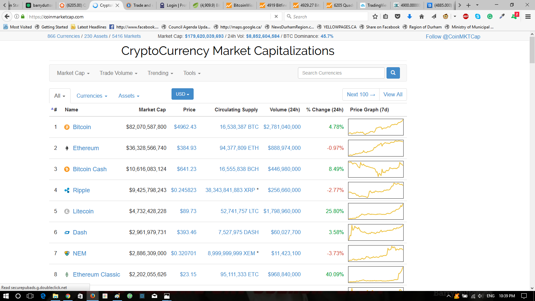Click the blue search currencies magnifier button
This screenshot has width=535, height=301.
(393, 73)
